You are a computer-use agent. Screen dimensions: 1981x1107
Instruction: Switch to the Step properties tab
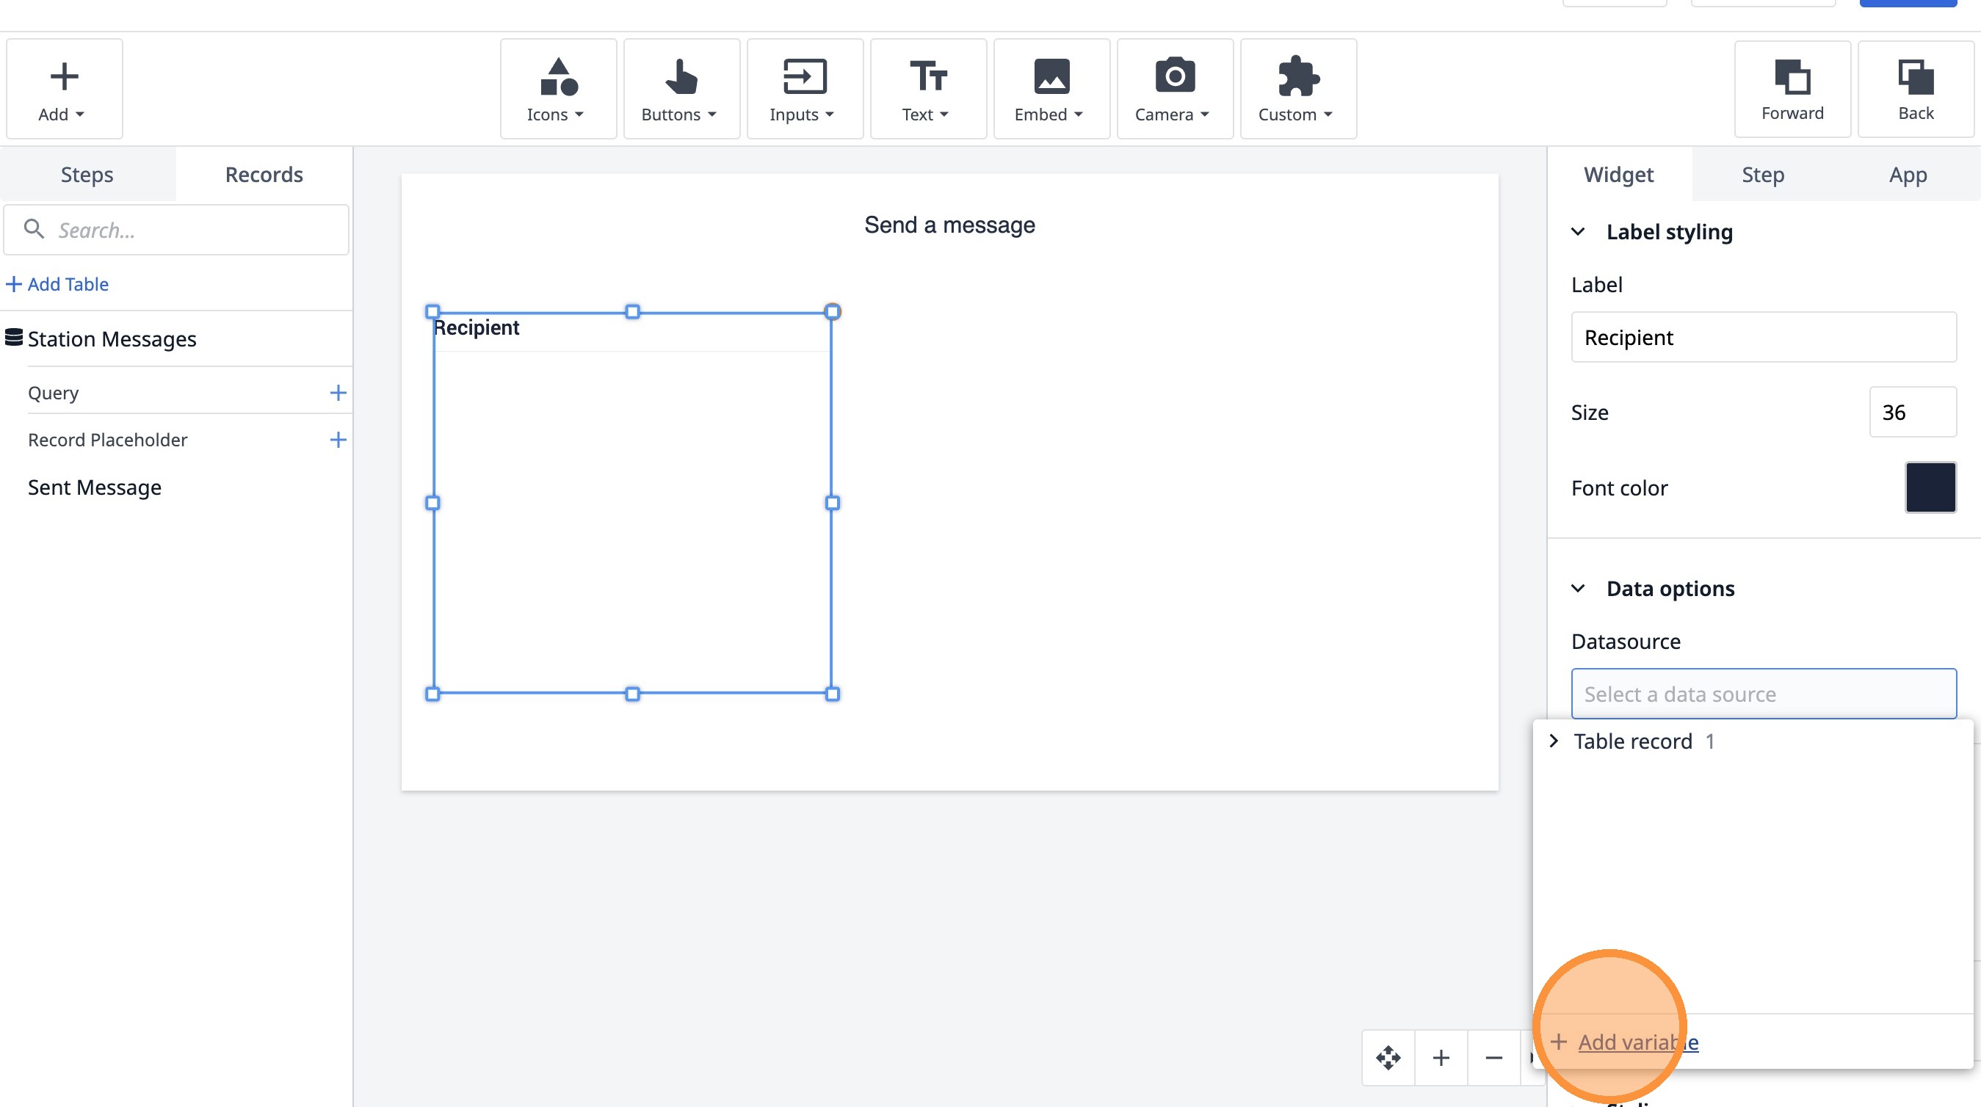pyautogui.click(x=1763, y=175)
